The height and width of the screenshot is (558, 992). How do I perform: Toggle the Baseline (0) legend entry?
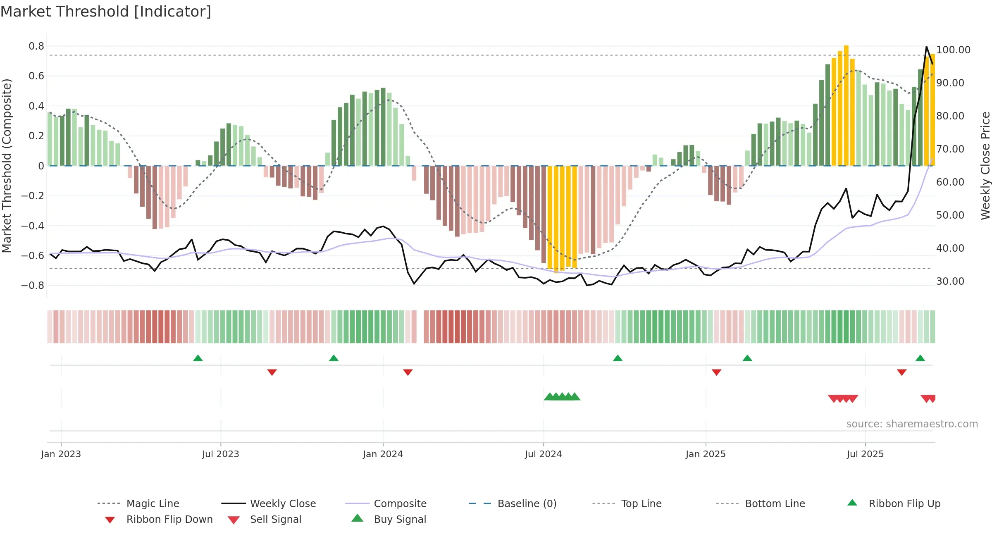tap(513, 503)
